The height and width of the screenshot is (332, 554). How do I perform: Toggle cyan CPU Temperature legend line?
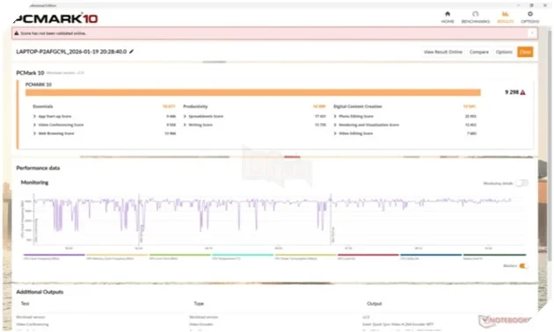(x=243, y=255)
